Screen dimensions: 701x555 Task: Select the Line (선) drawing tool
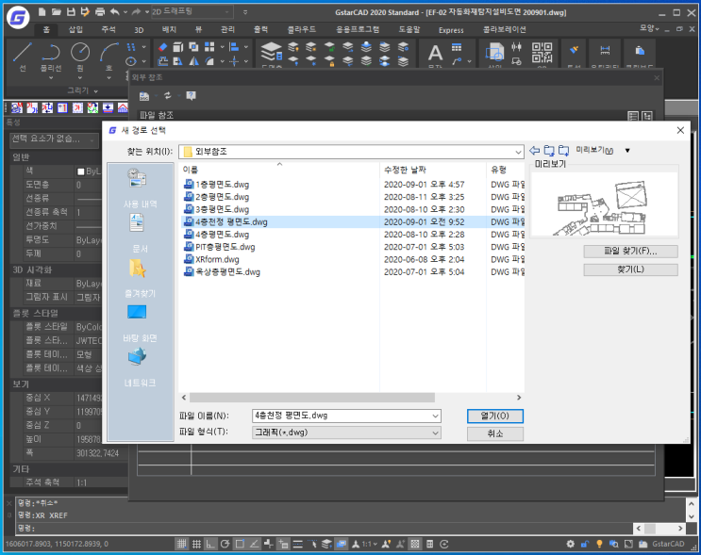[23, 57]
